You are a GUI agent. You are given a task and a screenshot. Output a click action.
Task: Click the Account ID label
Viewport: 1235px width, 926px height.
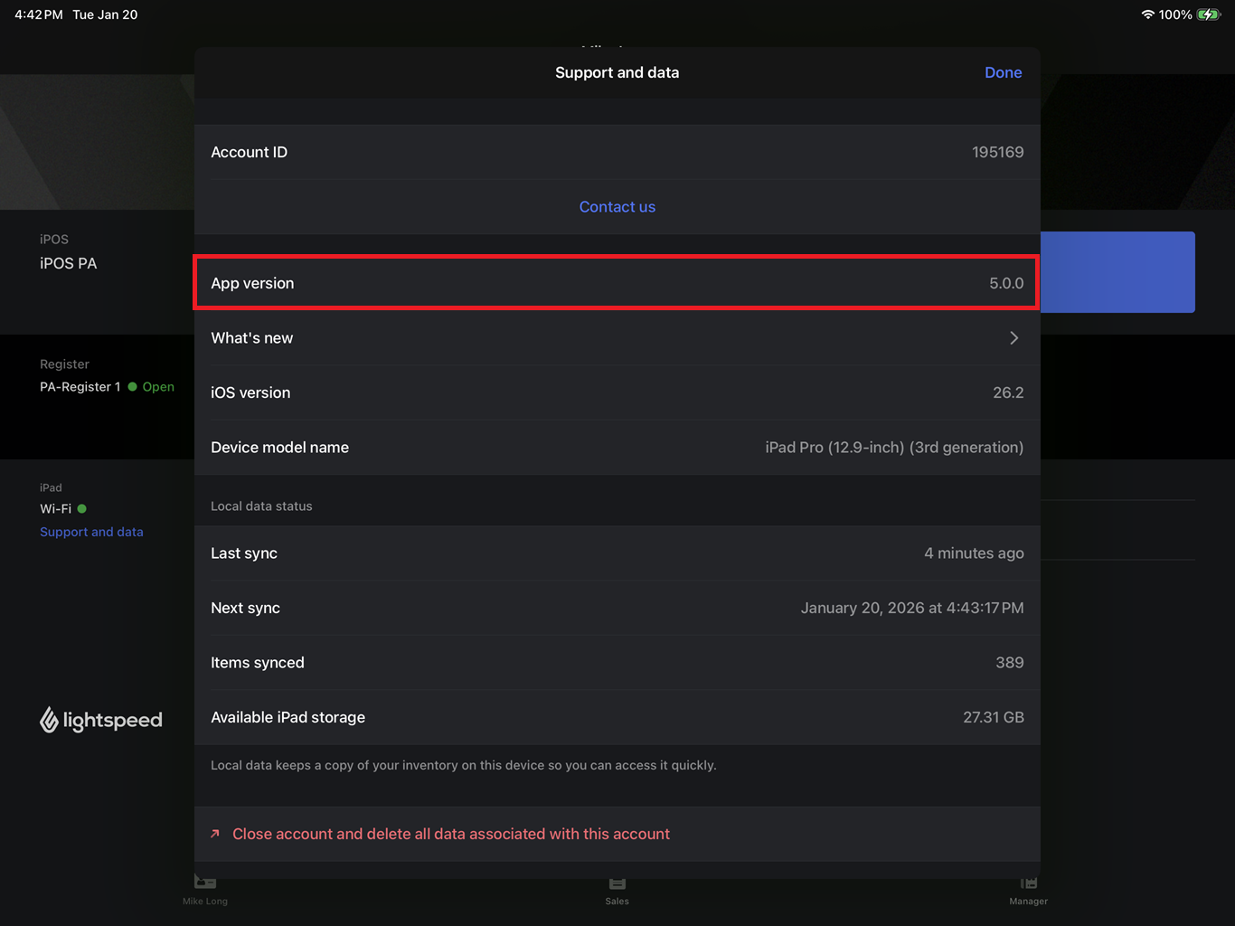click(250, 152)
